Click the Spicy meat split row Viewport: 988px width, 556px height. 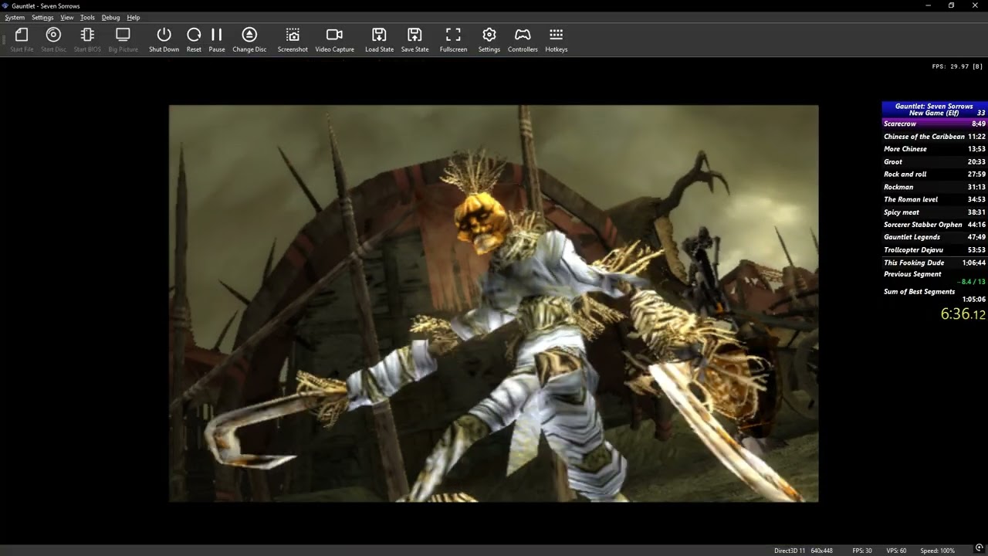(x=934, y=212)
